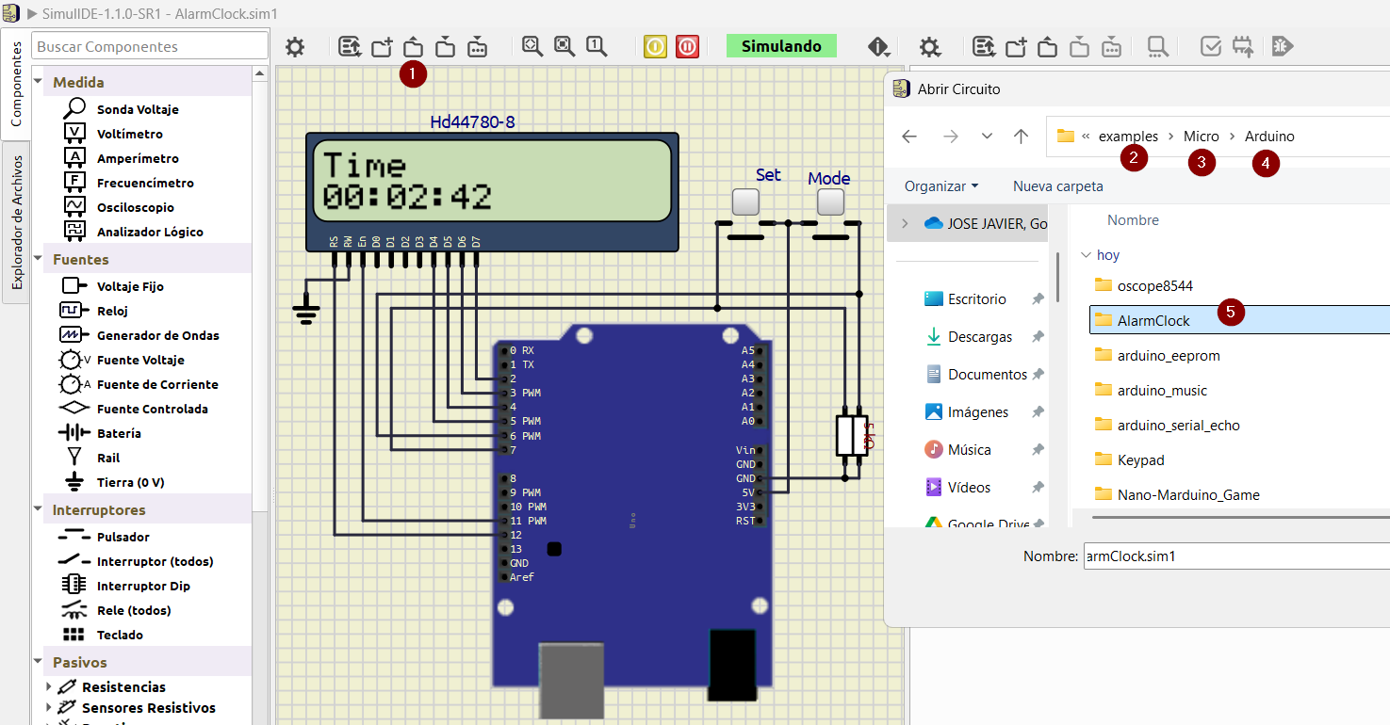Open the Organizar menu

[x=941, y=186]
